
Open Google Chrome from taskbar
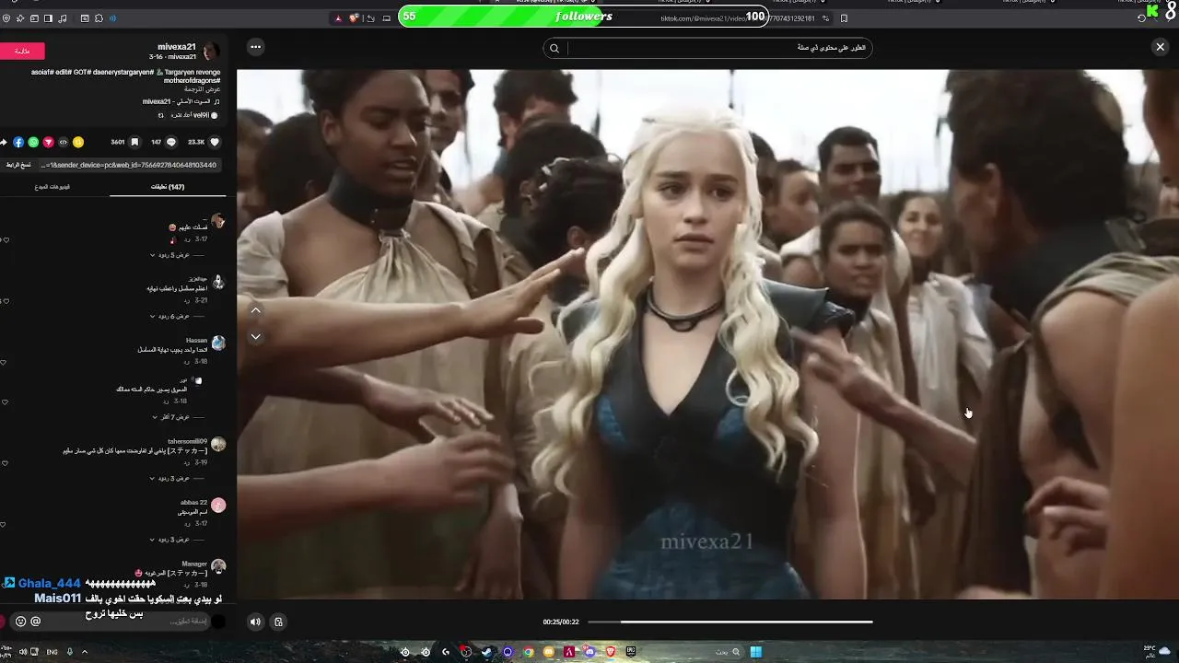[x=529, y=652]
